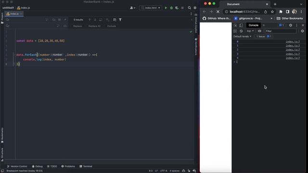The image size is (308, 173).
Task: Open Default levels dropdown
Action: point(242,37)
